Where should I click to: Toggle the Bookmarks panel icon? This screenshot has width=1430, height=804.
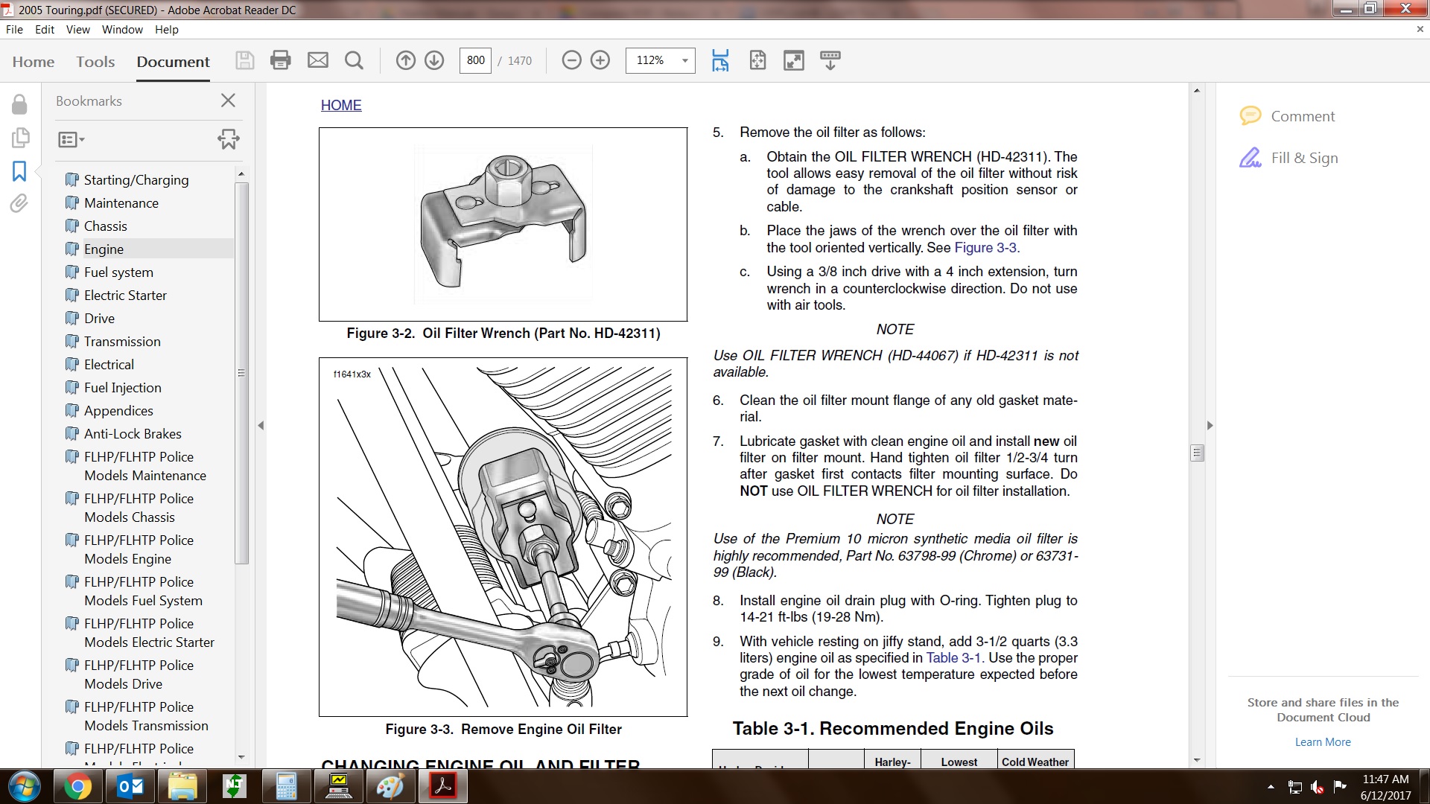tap(19, 171)
